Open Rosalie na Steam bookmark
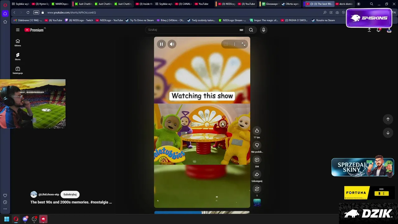The height and width of the screenshot is (224, 398). coord(323,20)
